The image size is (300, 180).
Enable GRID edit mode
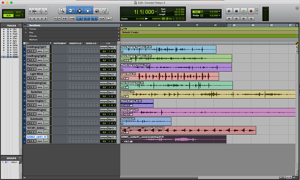19,16
